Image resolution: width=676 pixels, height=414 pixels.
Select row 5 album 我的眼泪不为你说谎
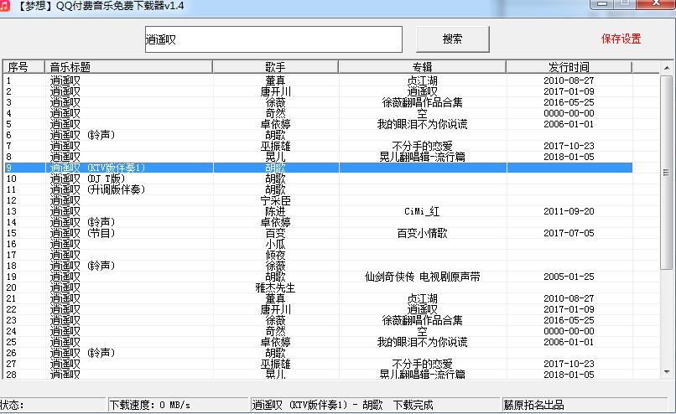422,124
